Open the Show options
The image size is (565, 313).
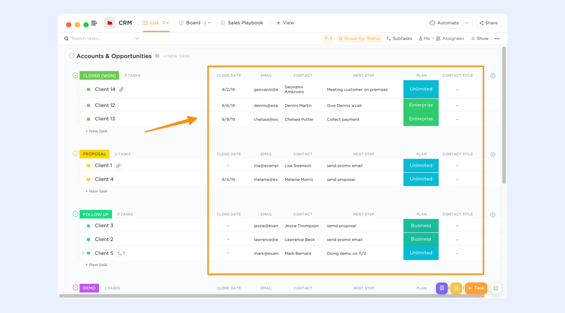click(x=480, y=38)
